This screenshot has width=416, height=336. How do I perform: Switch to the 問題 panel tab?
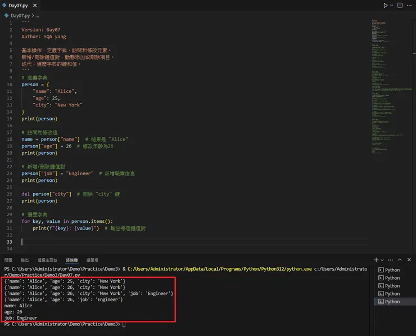click(x=8, y=260)
